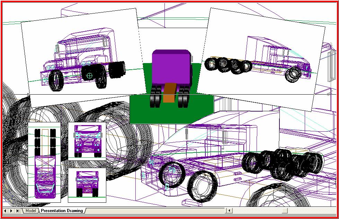Click the next-tab right arrow button
Viewport: 339px width, 219px height.
tap(11, 211)
